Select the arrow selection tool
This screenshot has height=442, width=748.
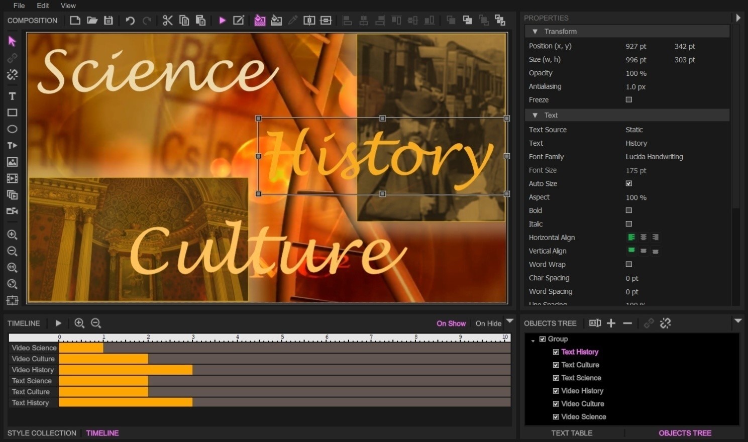click(12, 41)
